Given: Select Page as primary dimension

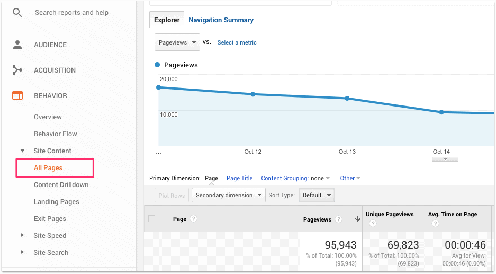Looking at the screenshot, I should (x=211, y=178).
